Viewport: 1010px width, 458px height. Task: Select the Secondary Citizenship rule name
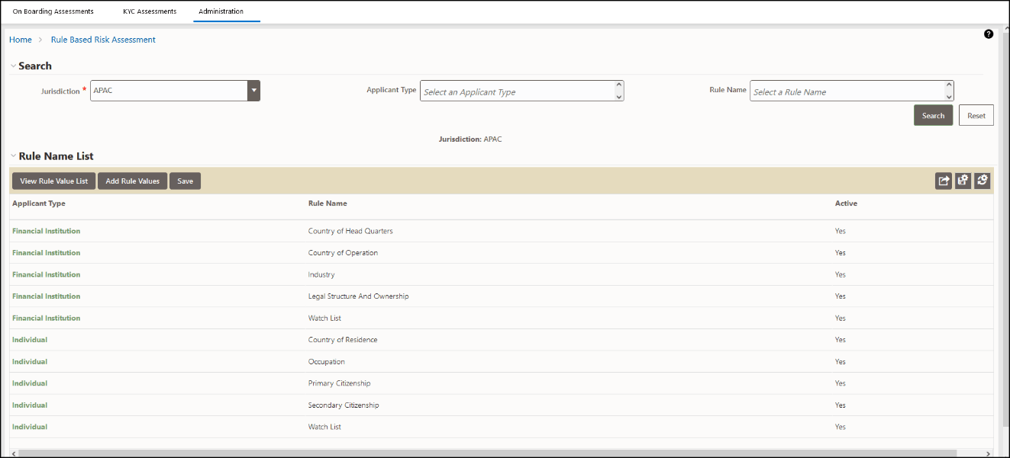pos(344,405)
